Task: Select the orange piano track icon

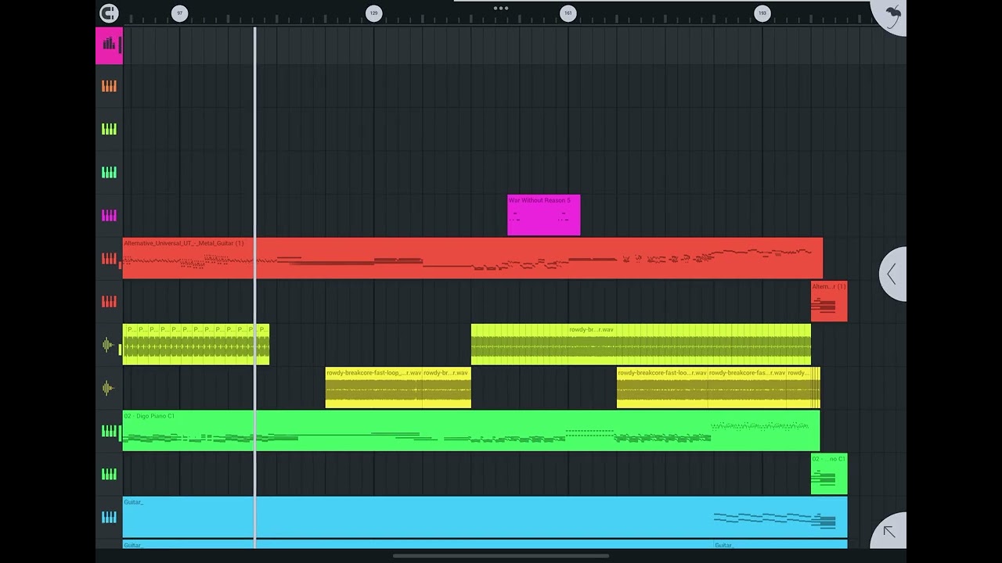Action: tap(109, 87)
